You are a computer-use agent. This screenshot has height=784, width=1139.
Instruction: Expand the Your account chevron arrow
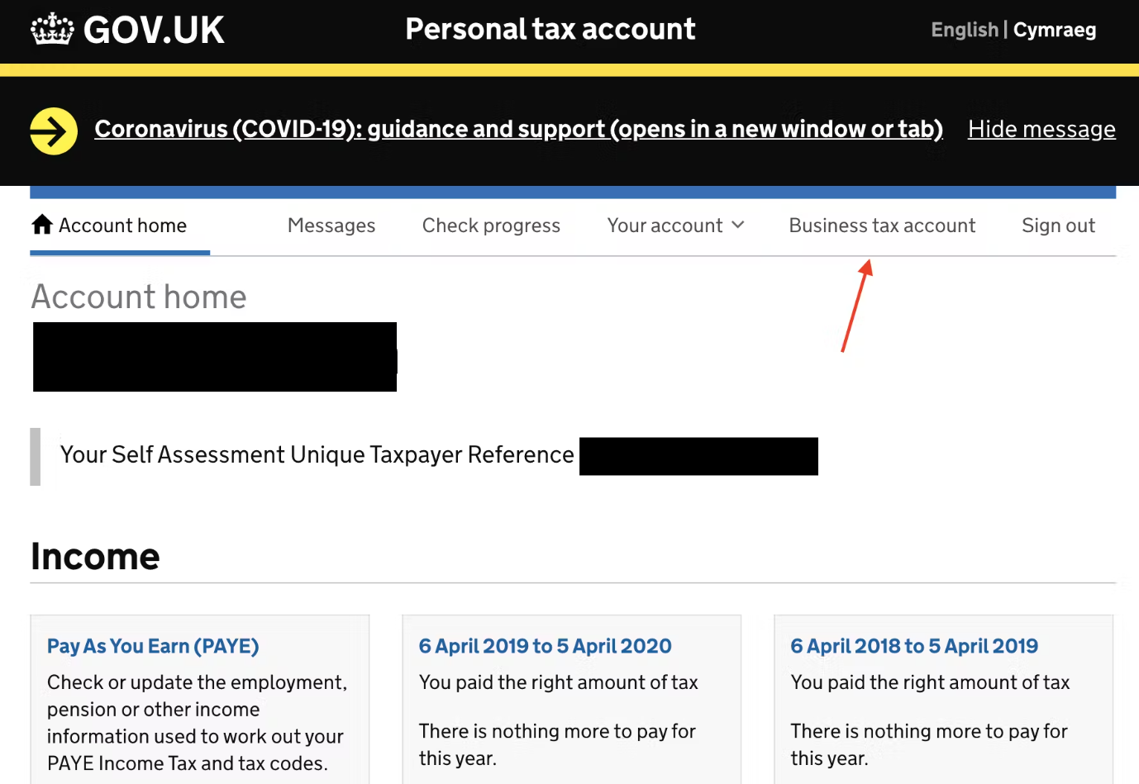[738, 225]
